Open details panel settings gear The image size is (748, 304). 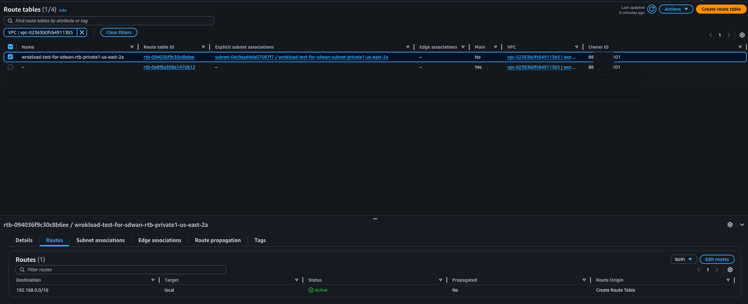[730, 225]
